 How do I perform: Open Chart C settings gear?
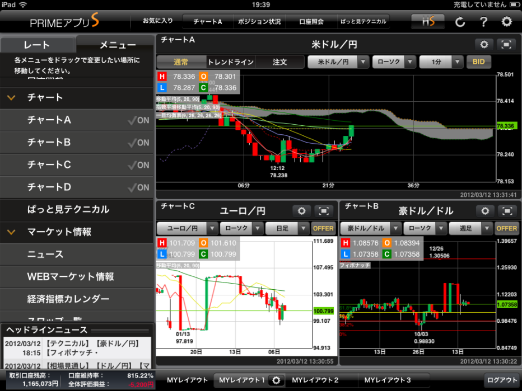click(301, 211)
